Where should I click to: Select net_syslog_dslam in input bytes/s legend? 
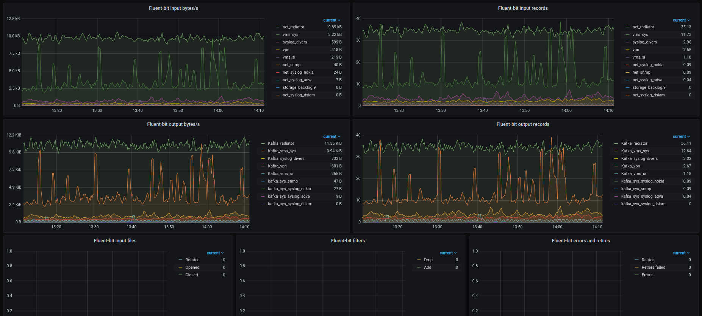(299, 95)
